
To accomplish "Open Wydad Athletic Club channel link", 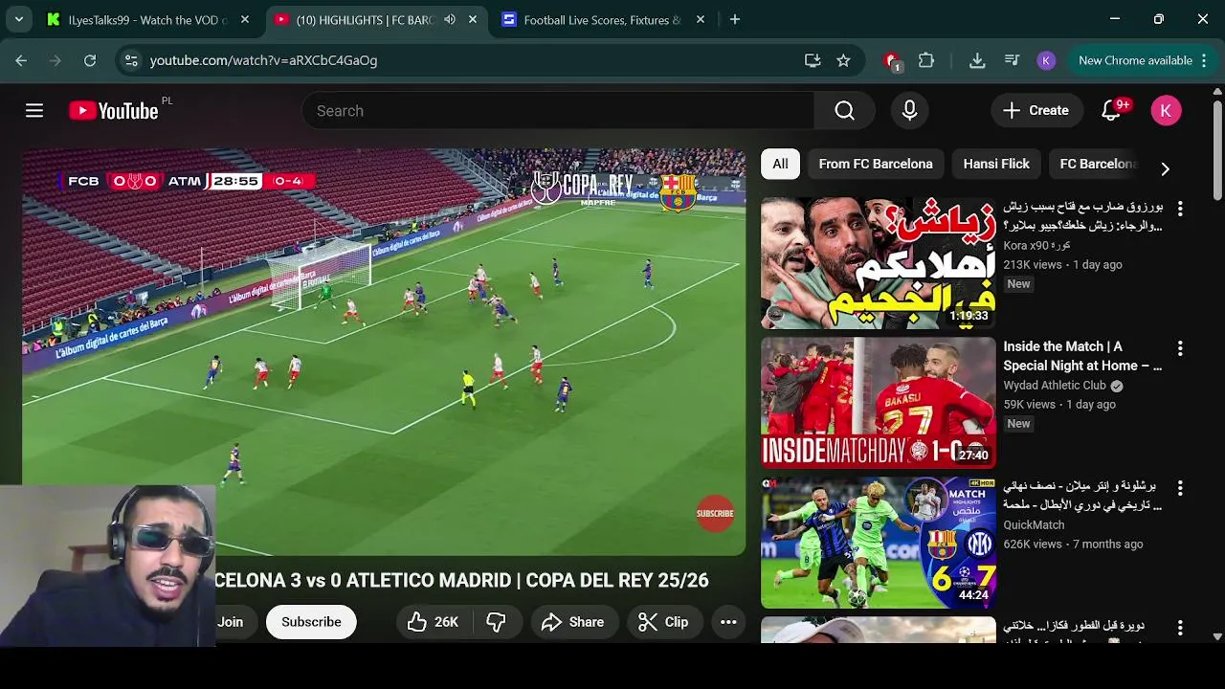I will point(1055,386).
